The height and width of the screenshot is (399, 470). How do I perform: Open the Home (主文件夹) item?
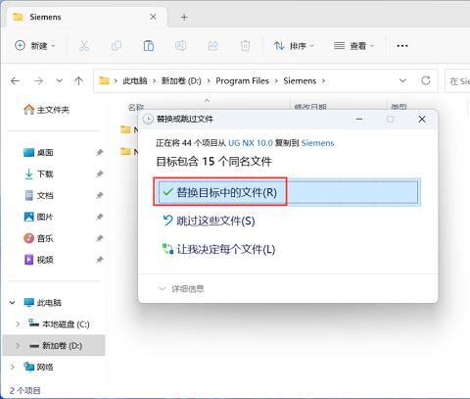(46, 110)
